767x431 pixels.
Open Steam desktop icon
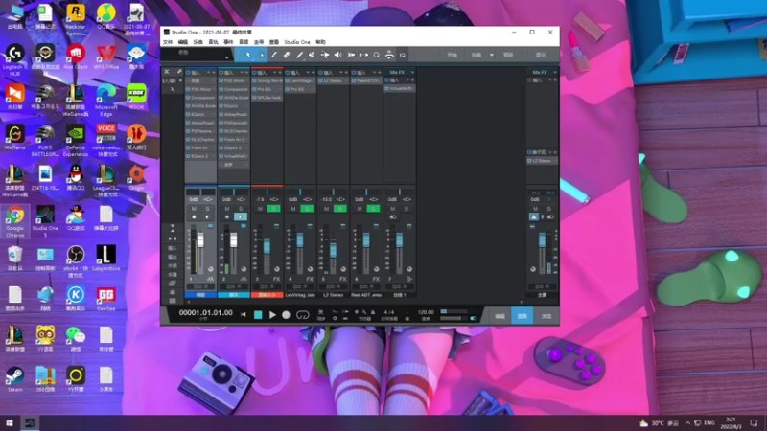pyautogui.click(x=14, y=379)
